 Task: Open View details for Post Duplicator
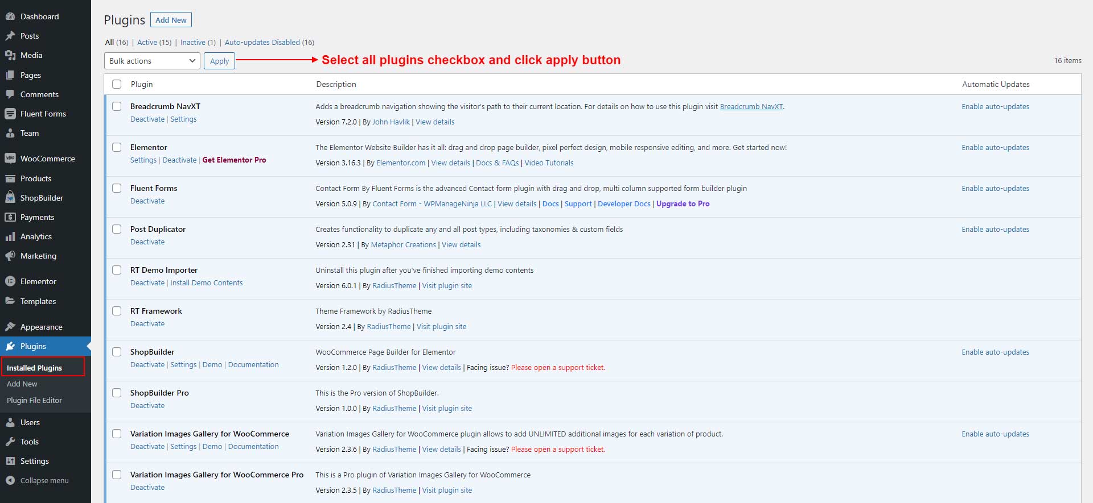[461, 244]
